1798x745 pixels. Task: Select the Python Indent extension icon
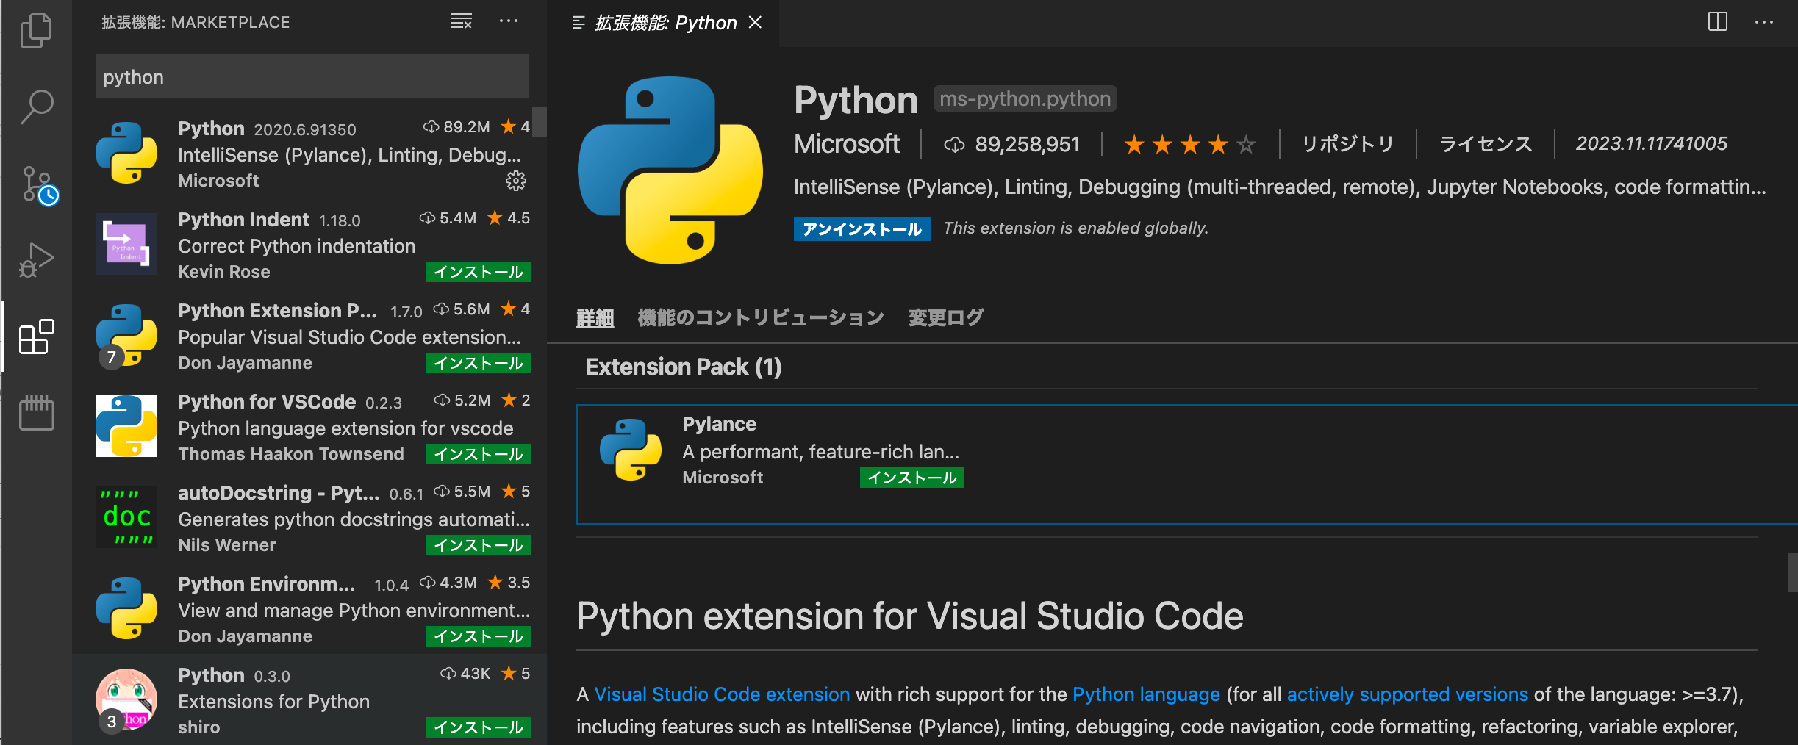(x=126, y=244)
